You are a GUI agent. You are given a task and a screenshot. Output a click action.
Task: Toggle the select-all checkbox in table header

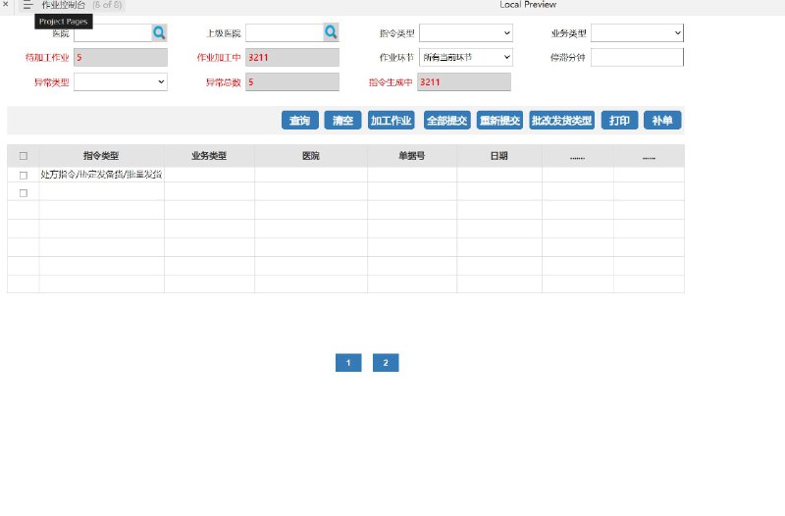click(23, 156)
